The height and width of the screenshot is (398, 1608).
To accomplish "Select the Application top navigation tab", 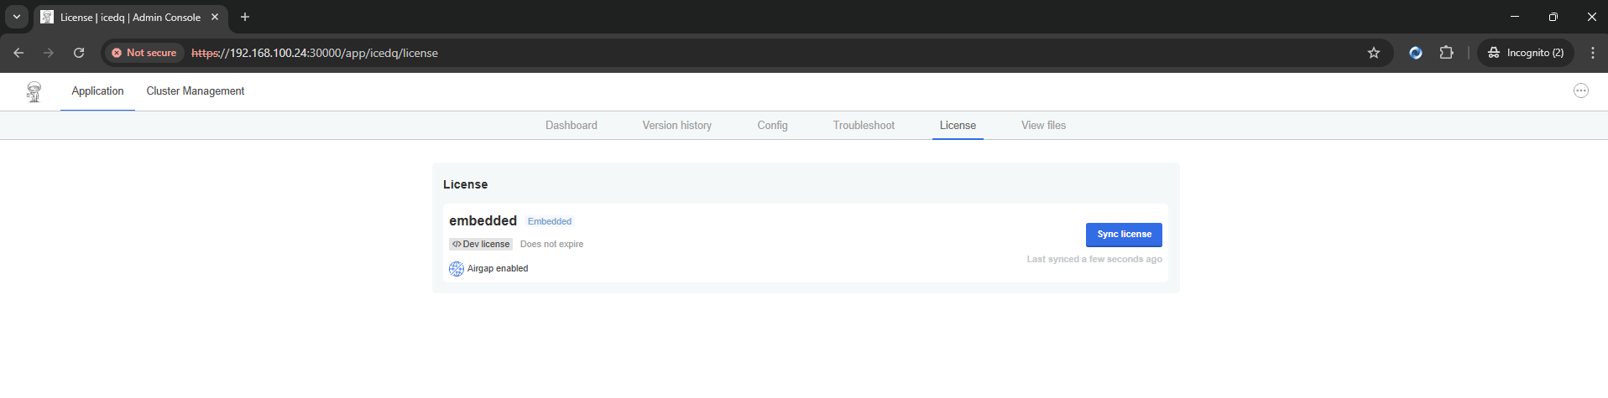I will 97,91.
